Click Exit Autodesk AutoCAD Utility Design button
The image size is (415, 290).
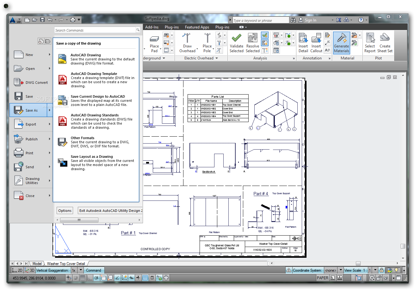tap(110, 211)
